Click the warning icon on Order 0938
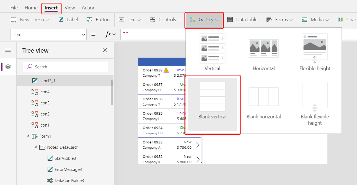Viewport: 357px width, 185px height. [x=166, y=70]
